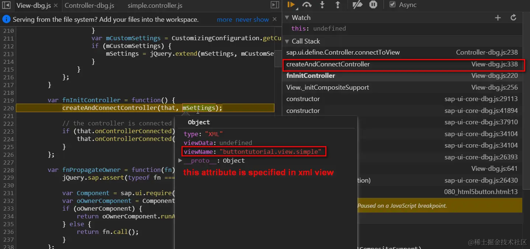Dismiss the workspace infobar
The width and height of the screenshot is (530, 249).
click(274, 19)
